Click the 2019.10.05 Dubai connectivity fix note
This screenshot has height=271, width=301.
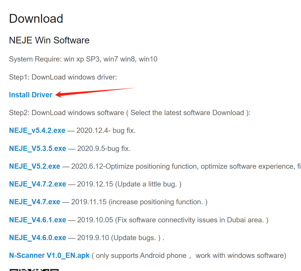[173, 220]
